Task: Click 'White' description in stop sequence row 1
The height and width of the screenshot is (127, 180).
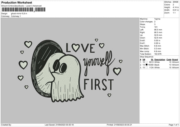Action: coord(157,62)
